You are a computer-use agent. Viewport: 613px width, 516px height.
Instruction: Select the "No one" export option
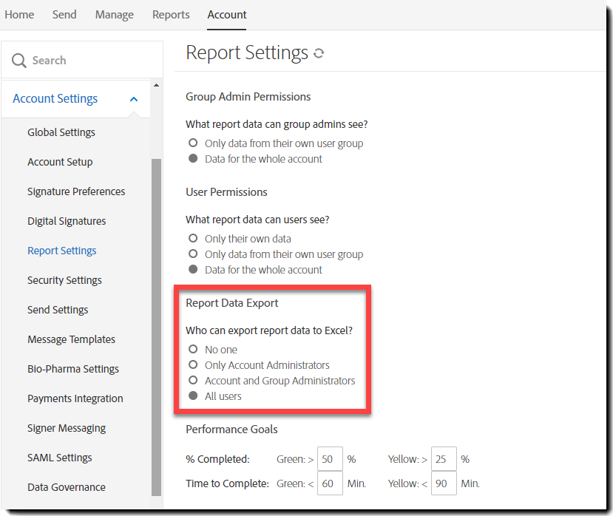(x=193, y=349)
